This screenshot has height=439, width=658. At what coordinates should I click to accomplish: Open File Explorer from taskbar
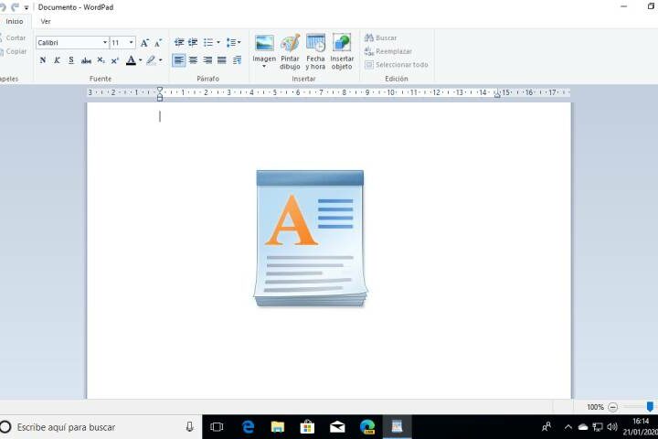tap(278, 427)
